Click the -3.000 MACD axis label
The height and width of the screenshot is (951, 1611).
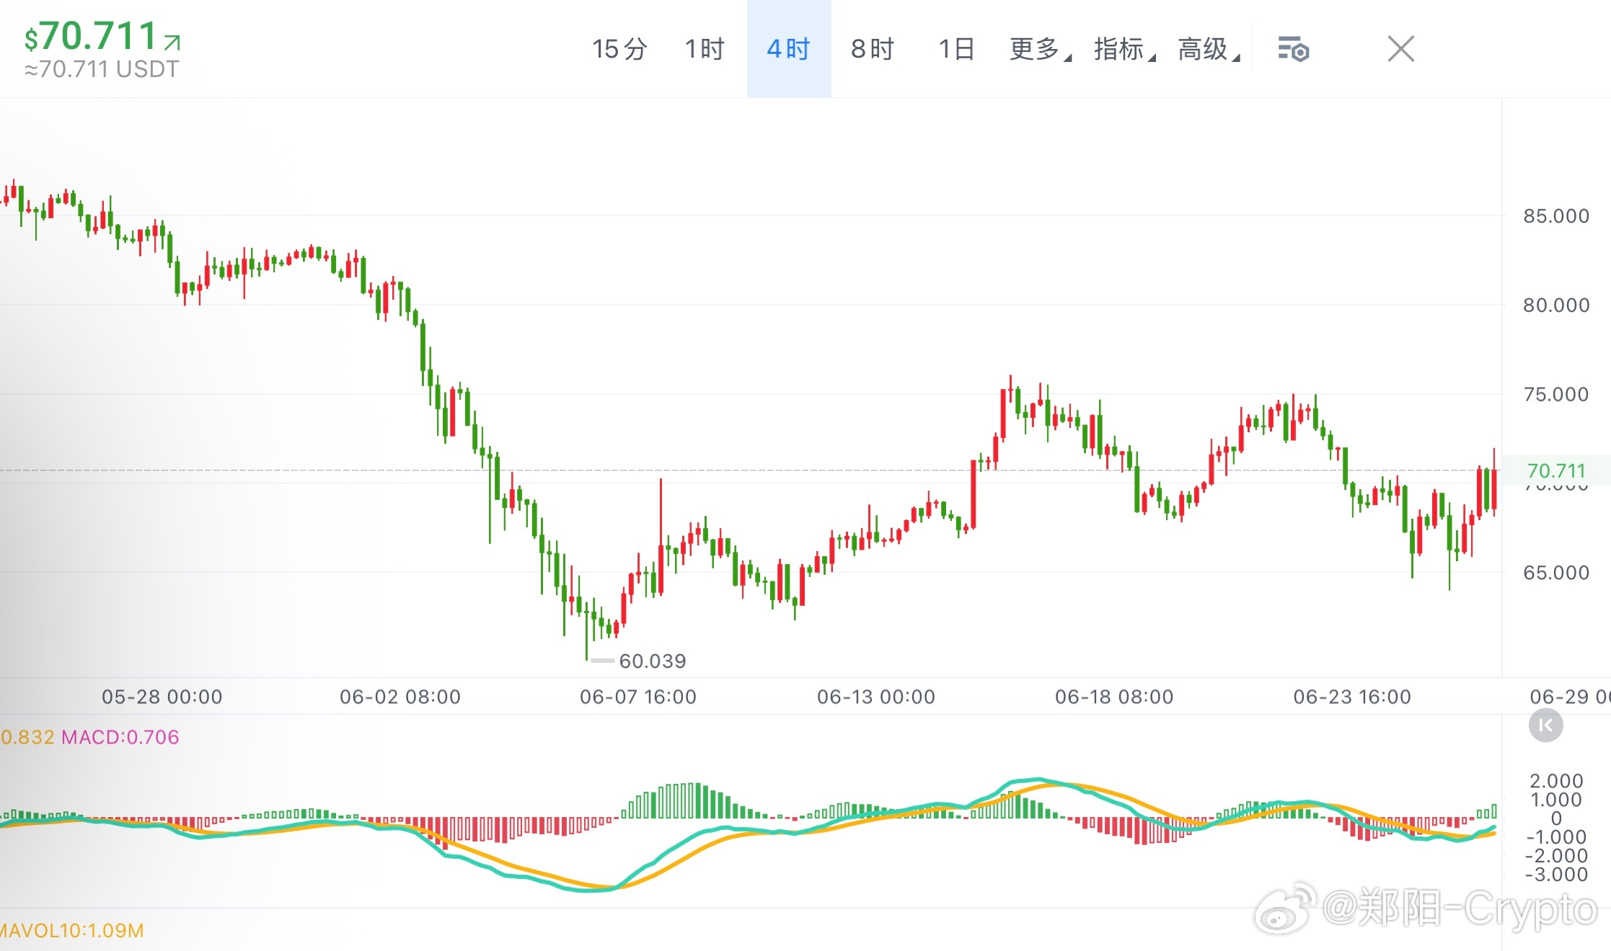pos(1556,874)
